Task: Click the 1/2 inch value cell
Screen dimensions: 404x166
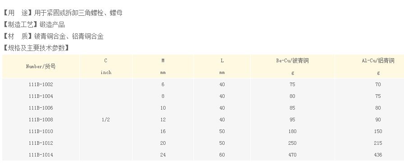Action: tap(106, 120)
